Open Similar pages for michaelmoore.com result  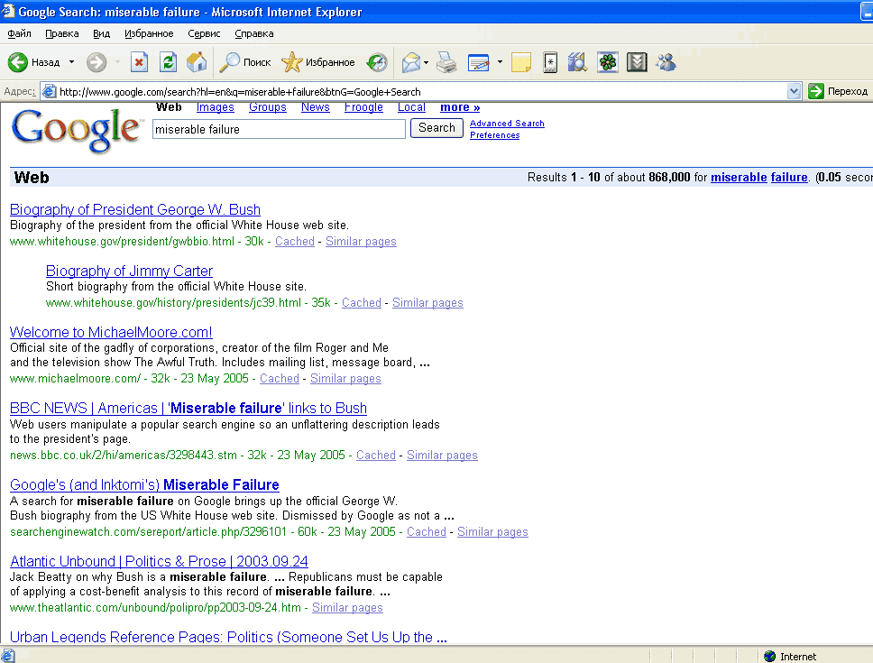[x=345, y=379]
